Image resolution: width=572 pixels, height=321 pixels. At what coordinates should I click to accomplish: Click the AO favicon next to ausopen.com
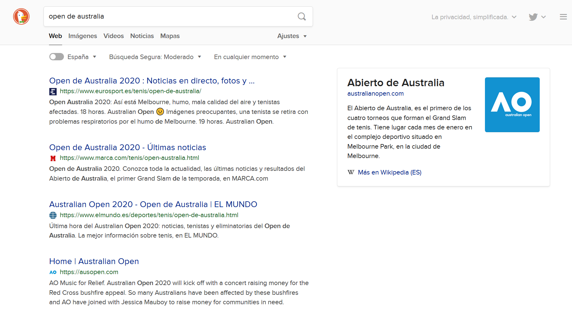click(x=53, y=272)
